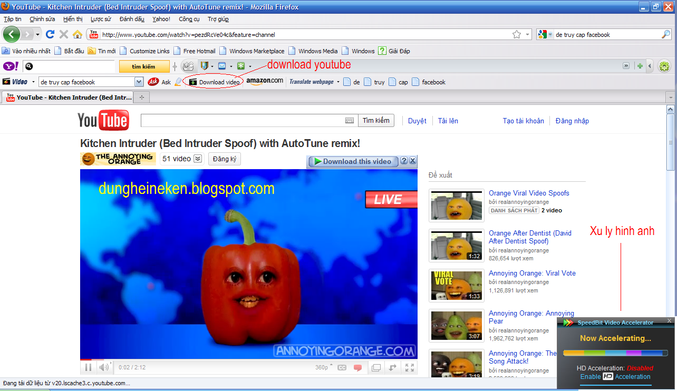Click the highlighter icon beside Ask
This screenshot has width=677, height=391.
point(178,82)
